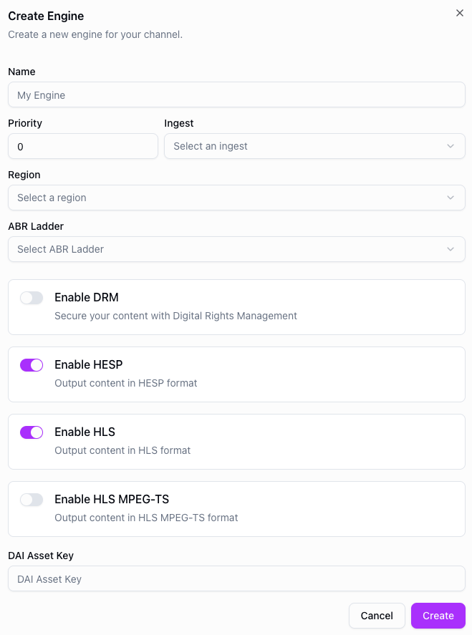The width and height of the screenshot is (472, 635).
Task: Cancel engine creation
Action: [x=377, y=616]
